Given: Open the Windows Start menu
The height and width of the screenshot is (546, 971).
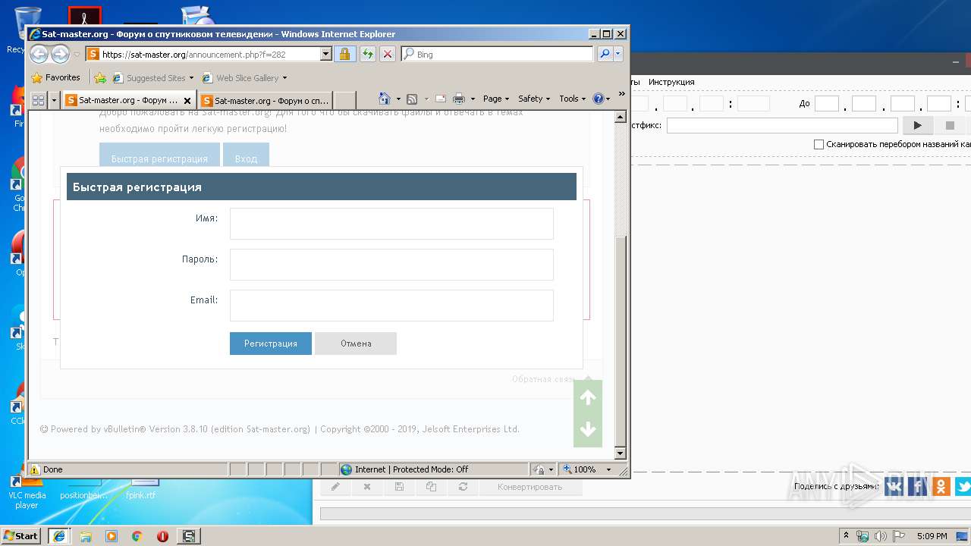Looking at the screenshot, I should tap(20, 536).
